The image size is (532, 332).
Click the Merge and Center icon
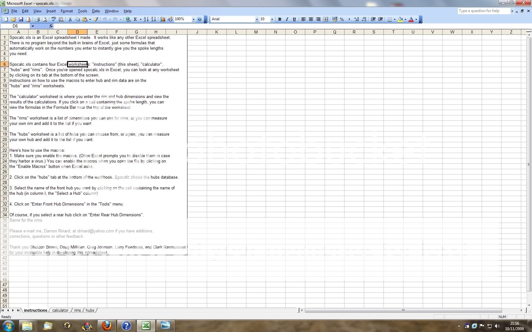click(x=326, y=19)
